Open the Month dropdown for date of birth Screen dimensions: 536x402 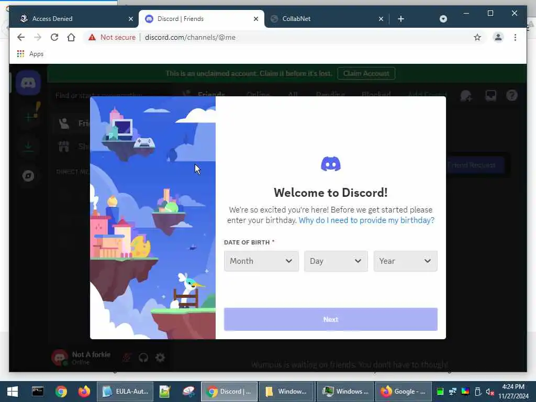click(261, 261)
